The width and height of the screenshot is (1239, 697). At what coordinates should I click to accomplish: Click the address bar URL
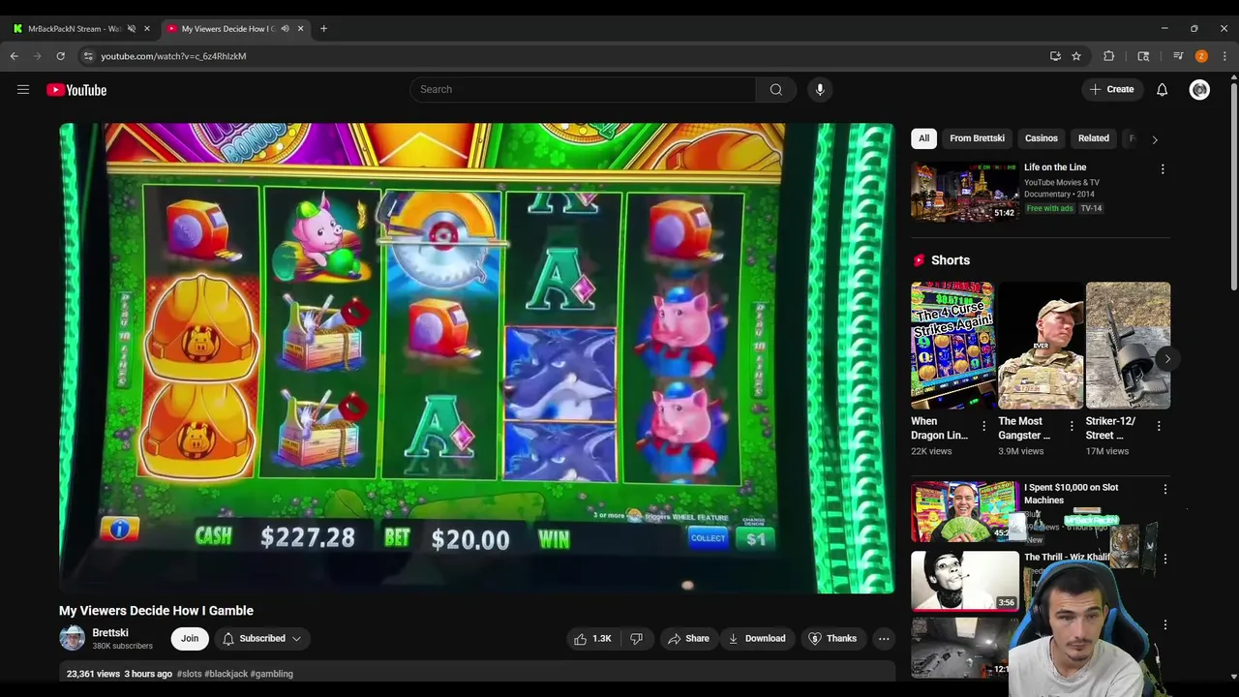(x=173, y=56)
